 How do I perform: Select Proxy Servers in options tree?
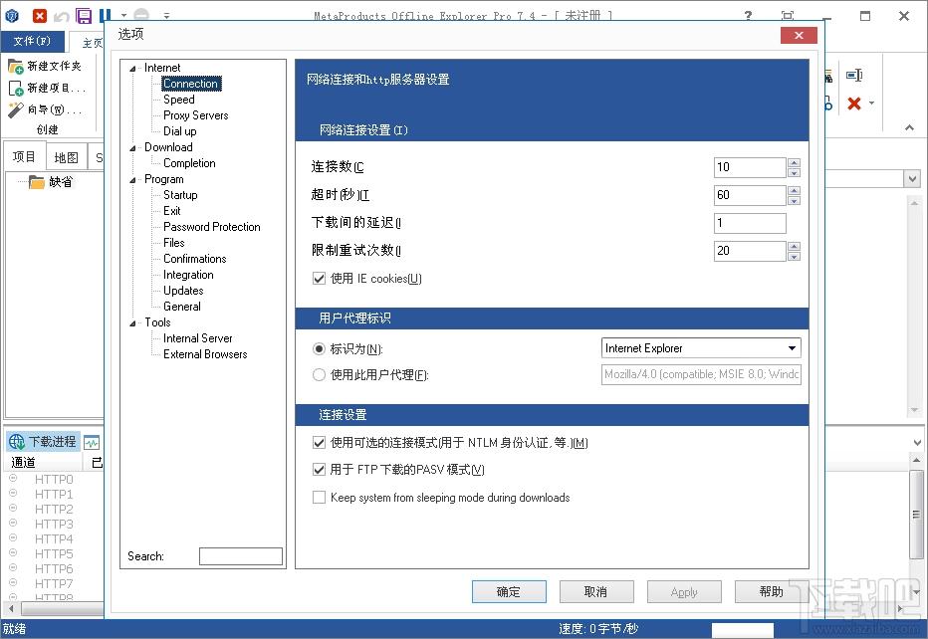196,115
